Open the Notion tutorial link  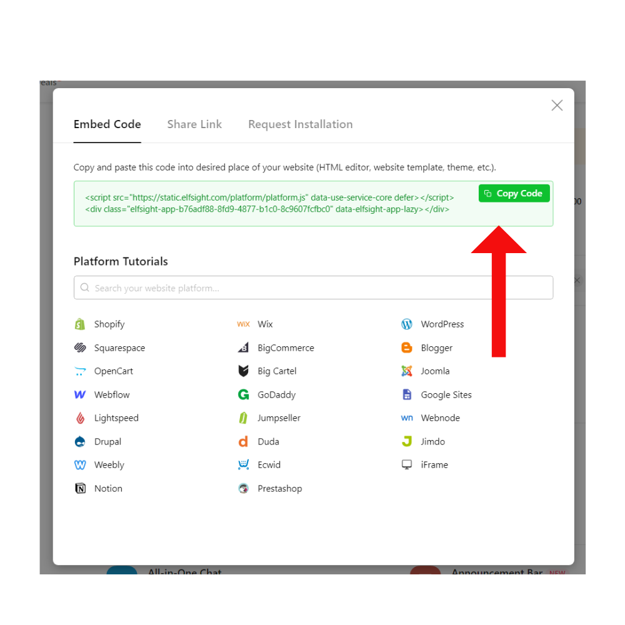coord(108,488)
